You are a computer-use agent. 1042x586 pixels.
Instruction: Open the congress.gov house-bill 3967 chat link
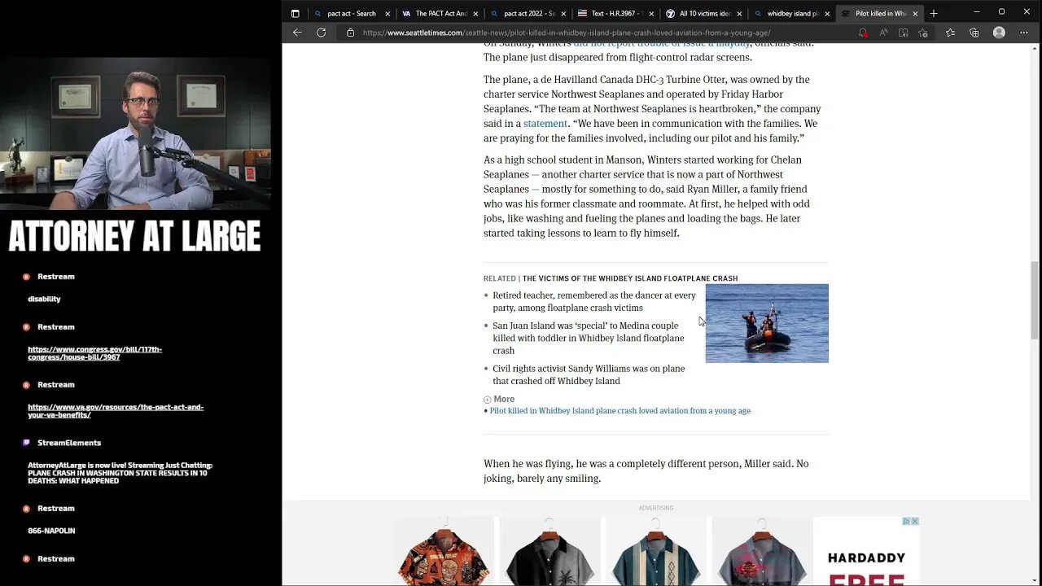[x=94, y=353]
